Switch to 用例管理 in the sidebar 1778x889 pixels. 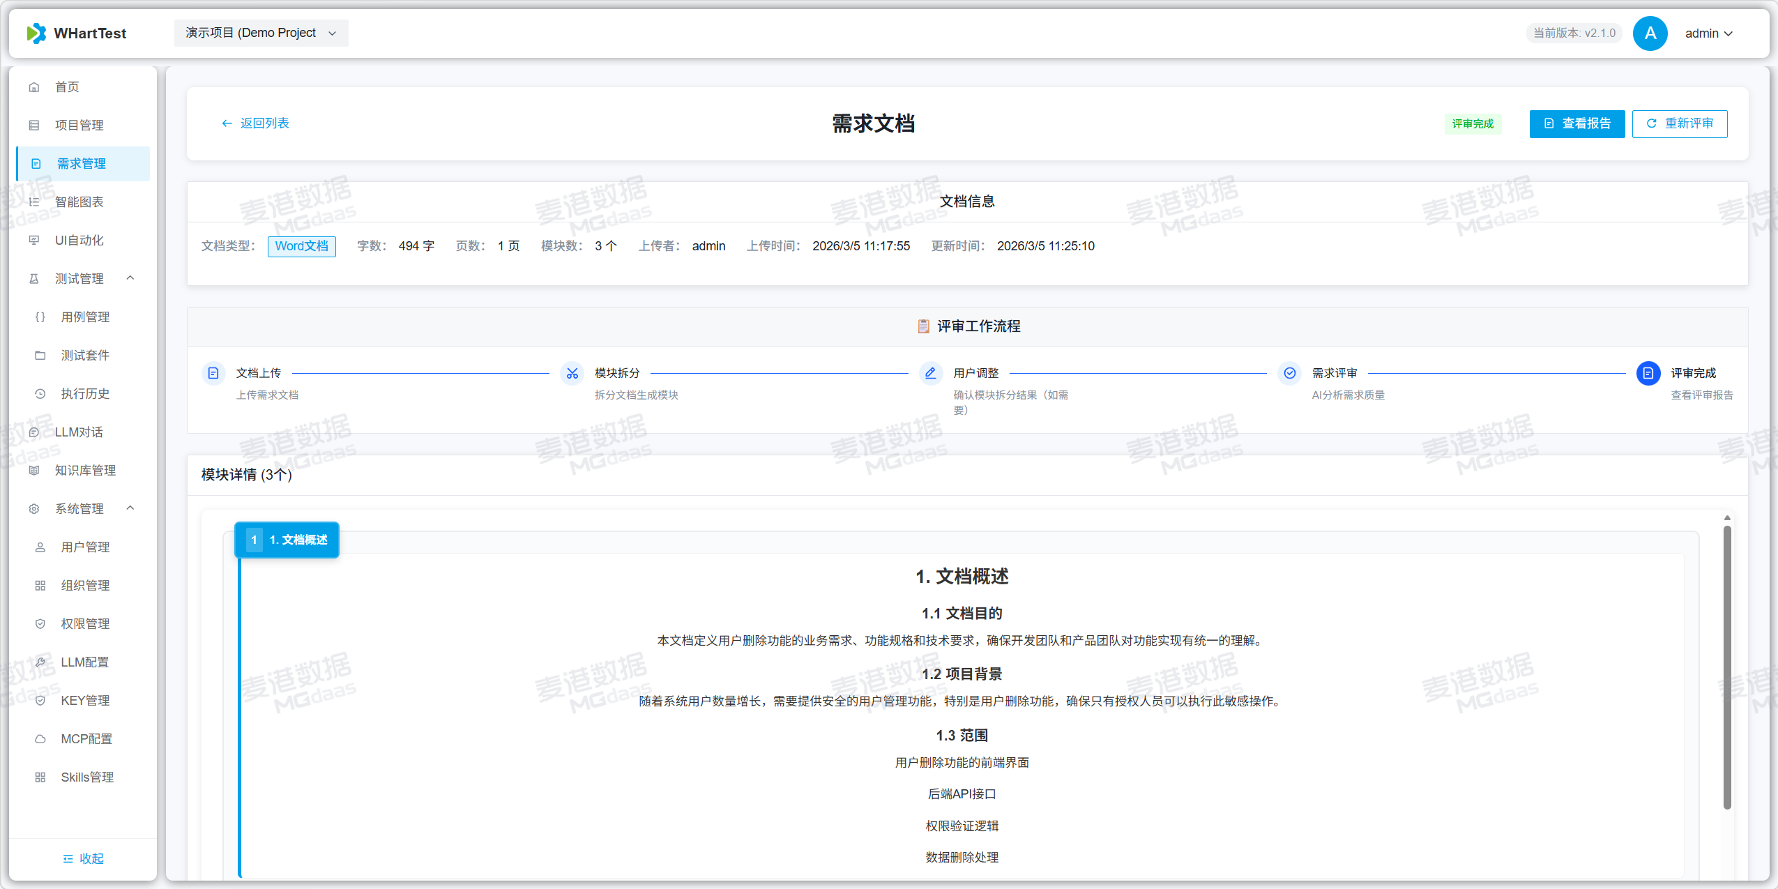point(85,317)
